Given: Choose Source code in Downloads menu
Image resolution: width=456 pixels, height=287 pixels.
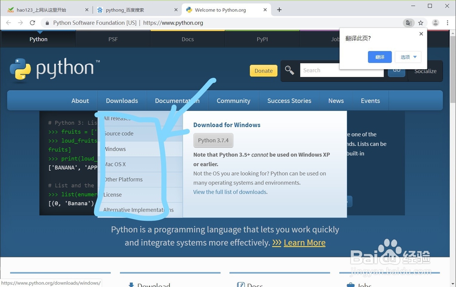Looking at the screenshot, I should pos(140,133).
